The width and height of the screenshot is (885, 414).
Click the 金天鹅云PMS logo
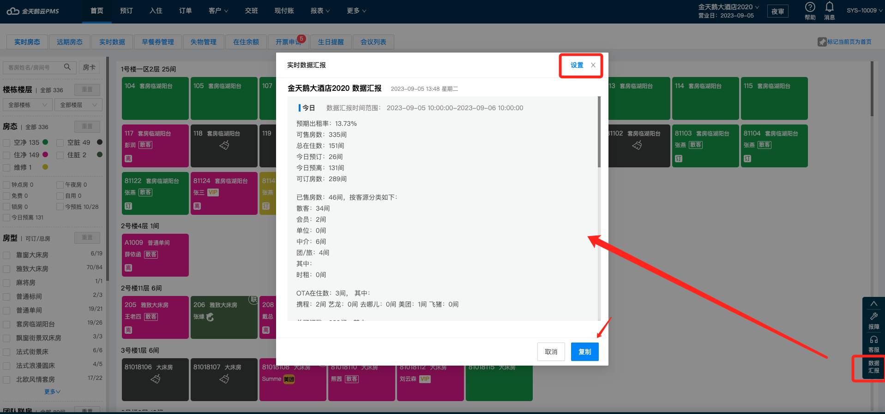tap(33, 11)
